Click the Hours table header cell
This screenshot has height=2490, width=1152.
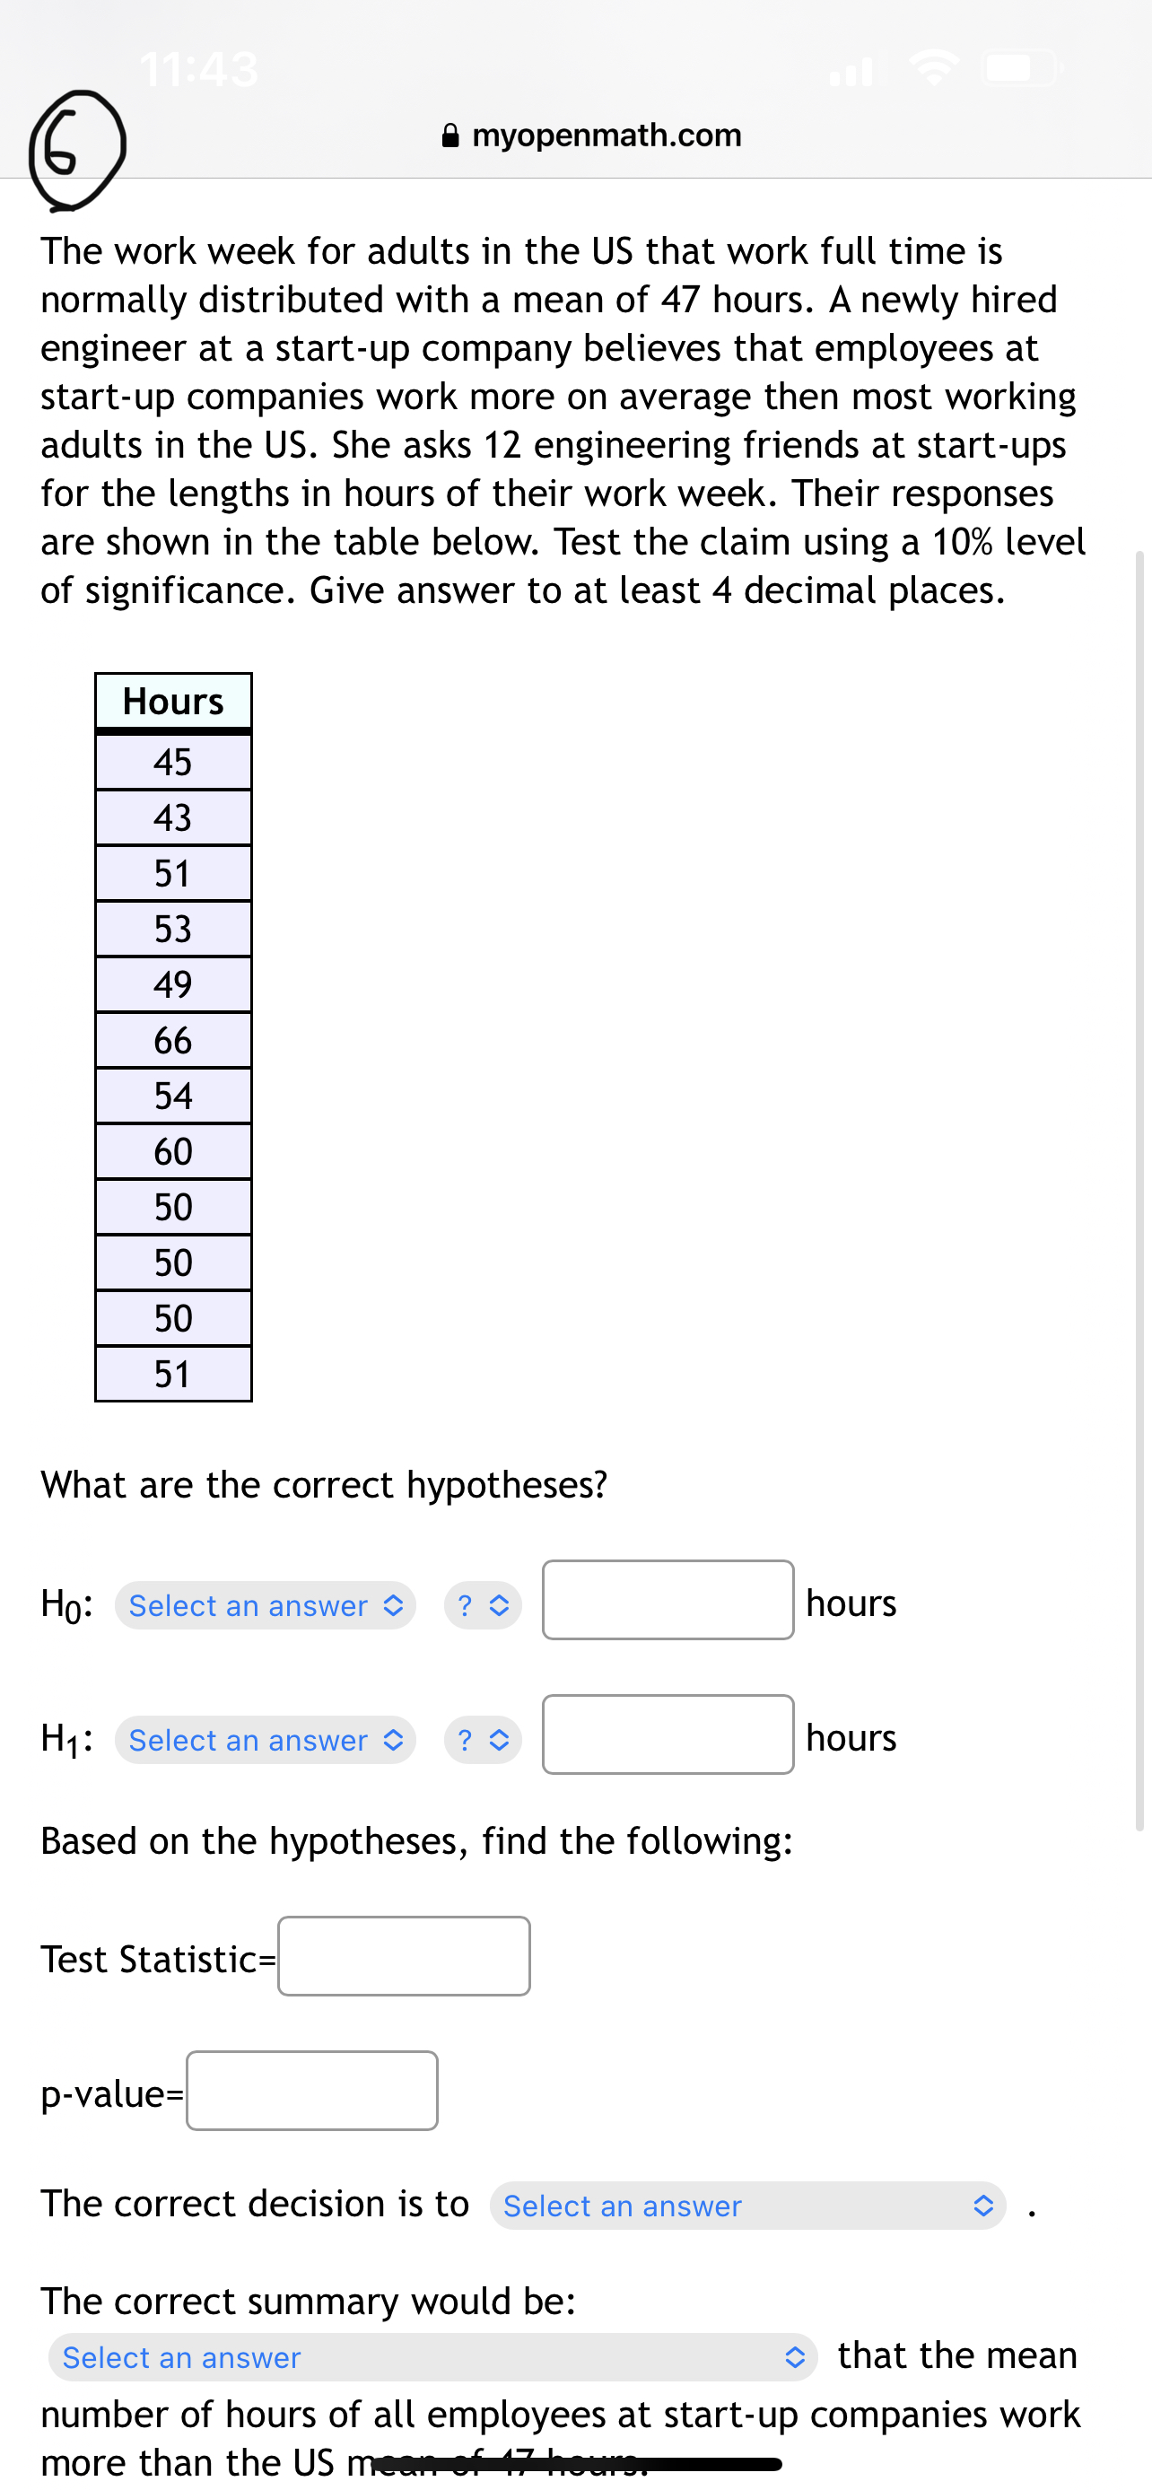172,702
